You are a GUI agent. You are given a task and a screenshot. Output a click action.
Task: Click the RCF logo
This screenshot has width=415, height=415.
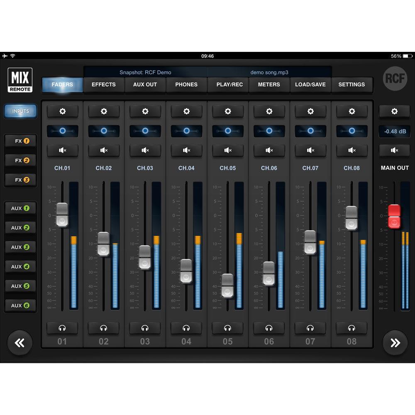[395, 78]
